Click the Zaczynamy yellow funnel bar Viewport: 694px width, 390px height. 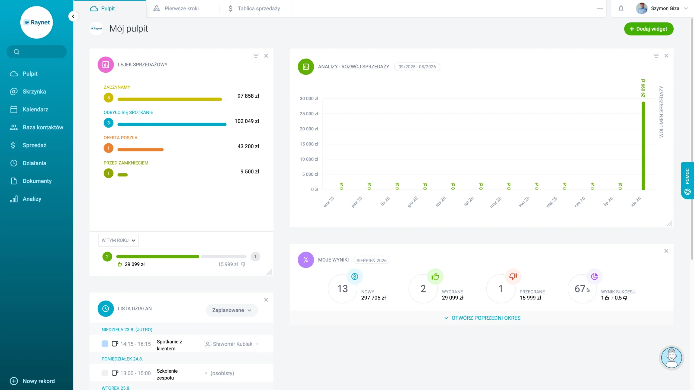(170, 99)
